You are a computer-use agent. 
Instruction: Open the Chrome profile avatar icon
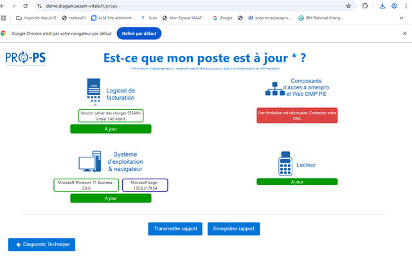tap(393, 6)
